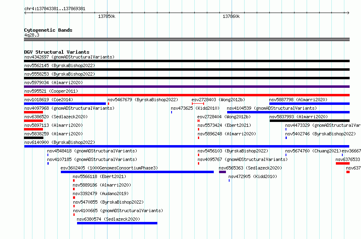Click nsv472905 Kidd2010 label

click(x=253, y=176)
